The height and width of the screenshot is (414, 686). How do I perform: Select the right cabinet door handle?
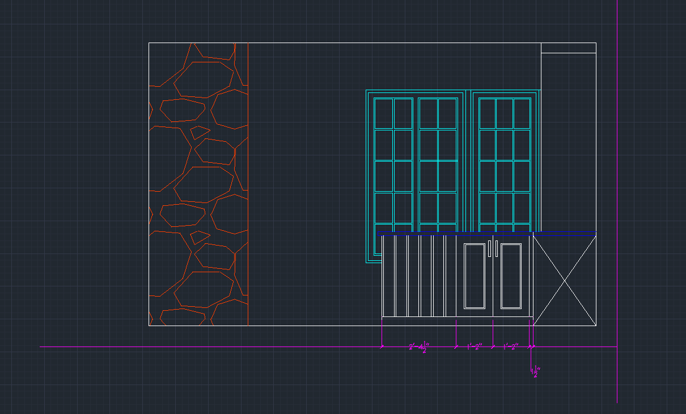496,249
